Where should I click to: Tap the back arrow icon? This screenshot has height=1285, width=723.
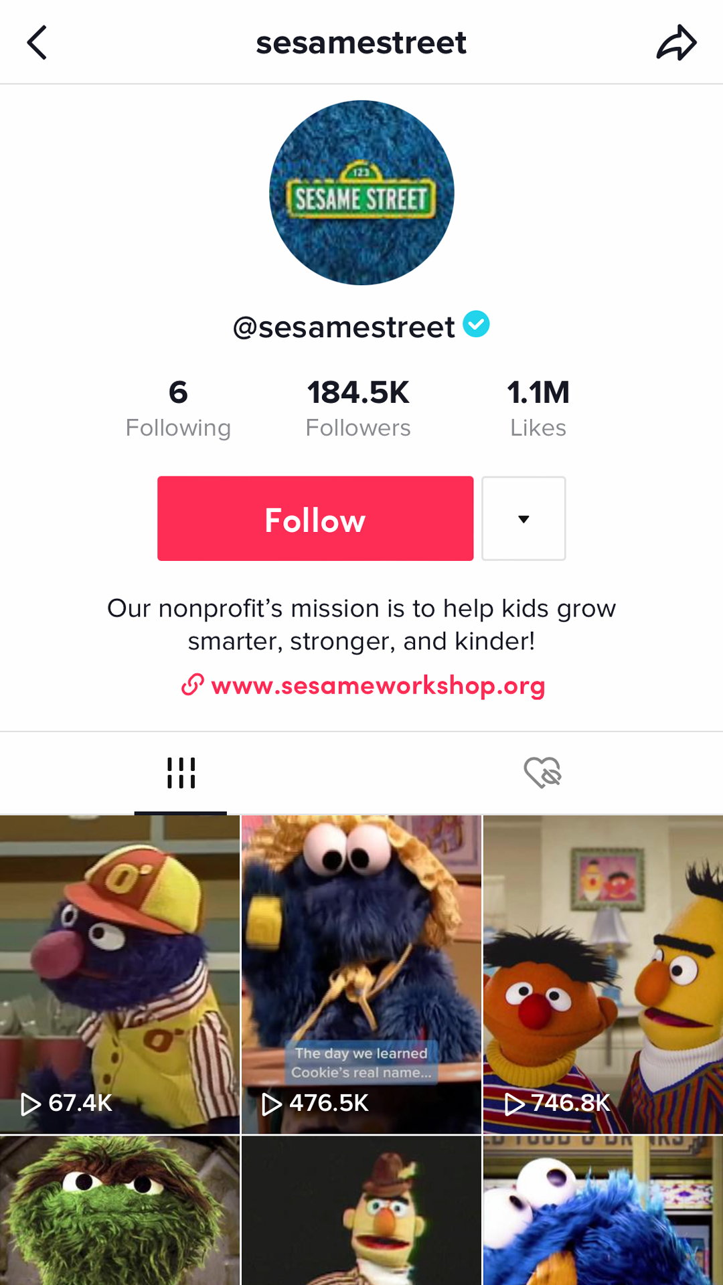[x=37, y=43]
